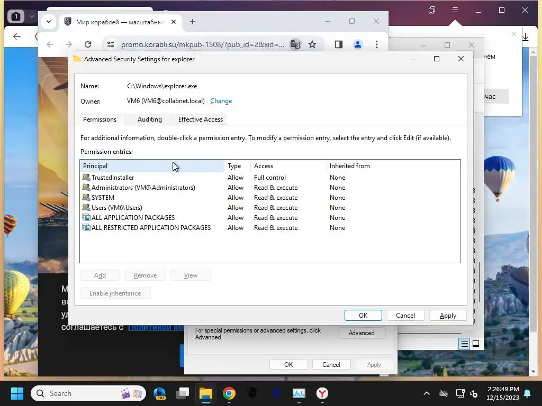Open Yandex browser bookmarks icon

(x=432, y=10)
